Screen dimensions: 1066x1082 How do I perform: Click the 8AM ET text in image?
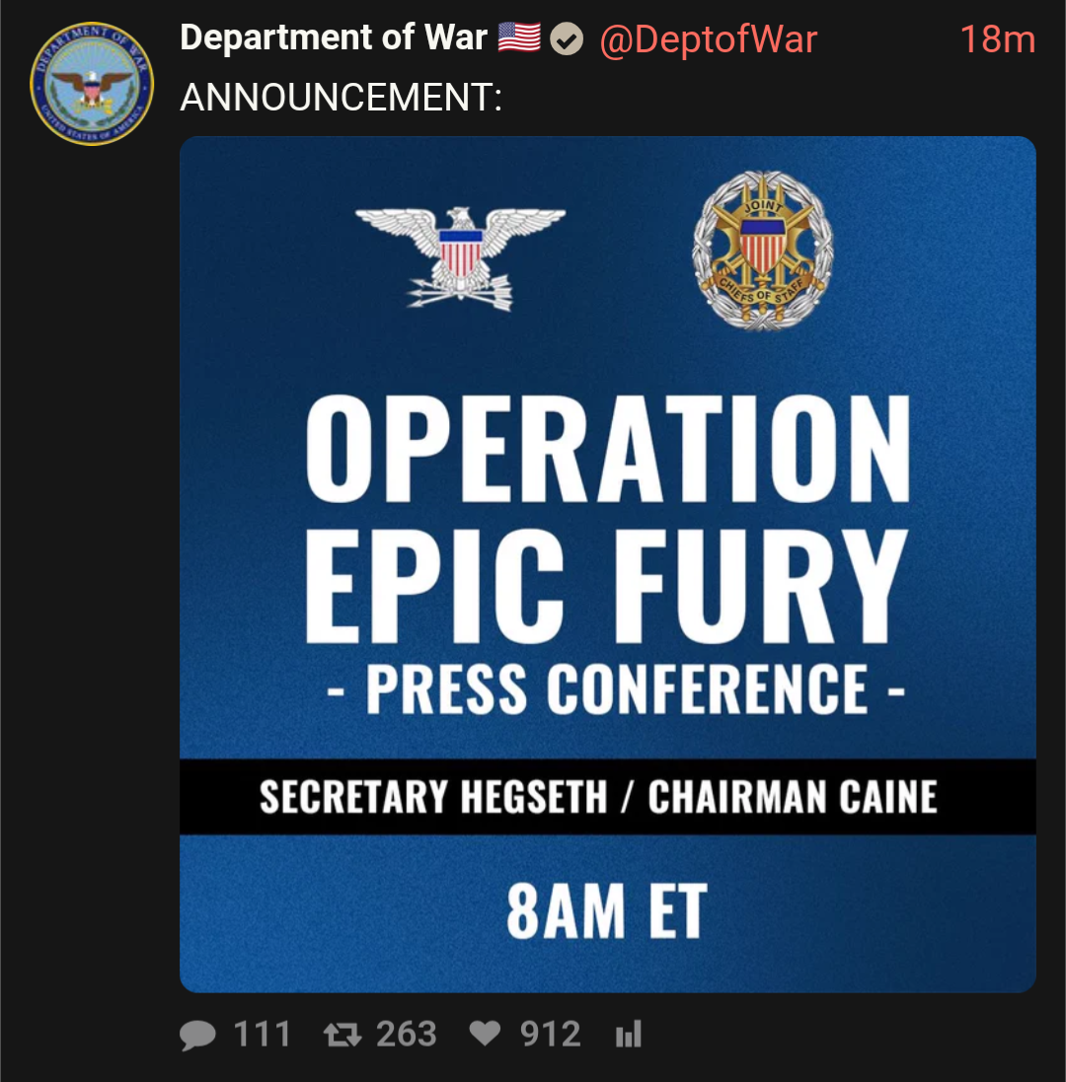pos(607,910)
